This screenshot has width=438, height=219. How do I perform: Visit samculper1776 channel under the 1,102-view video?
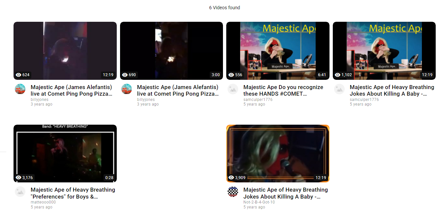coord(364,100)
